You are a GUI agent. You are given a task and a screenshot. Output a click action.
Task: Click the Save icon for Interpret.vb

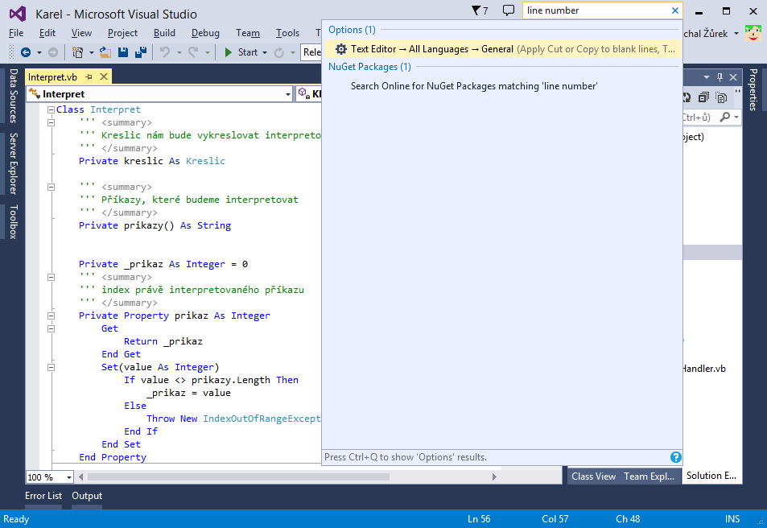pyautogui.click(x=122, y=52)
